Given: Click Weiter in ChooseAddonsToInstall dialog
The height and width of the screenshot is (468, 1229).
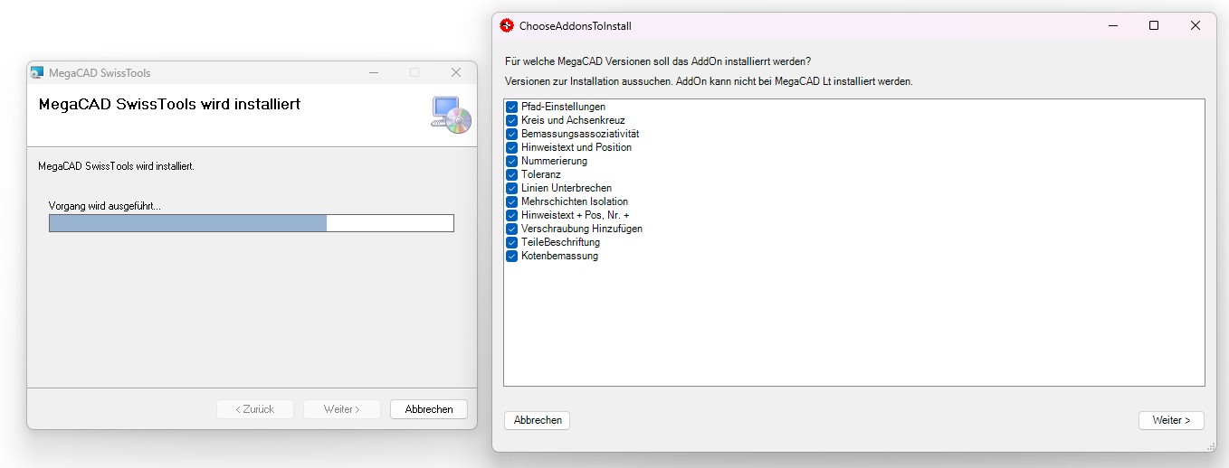Looking at the screenshot, I should pos(1171,420).
